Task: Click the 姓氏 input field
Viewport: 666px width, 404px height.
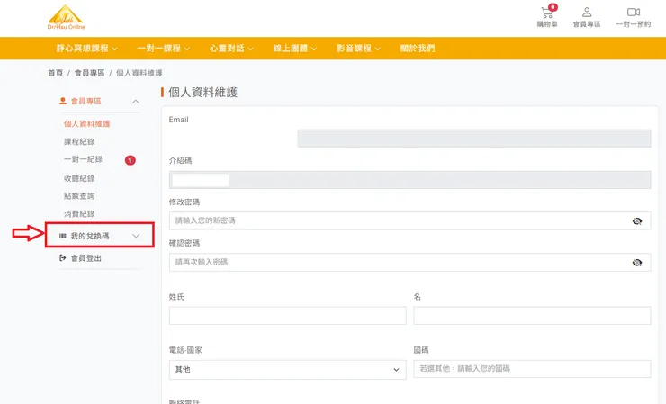Action: pyautogui.click(x=288, y=316)
